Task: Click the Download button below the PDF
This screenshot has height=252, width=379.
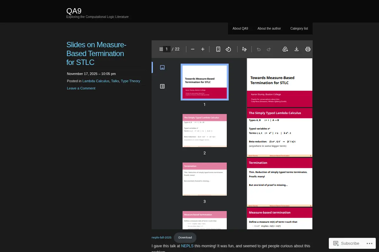Action: click(x=185, y=238)
